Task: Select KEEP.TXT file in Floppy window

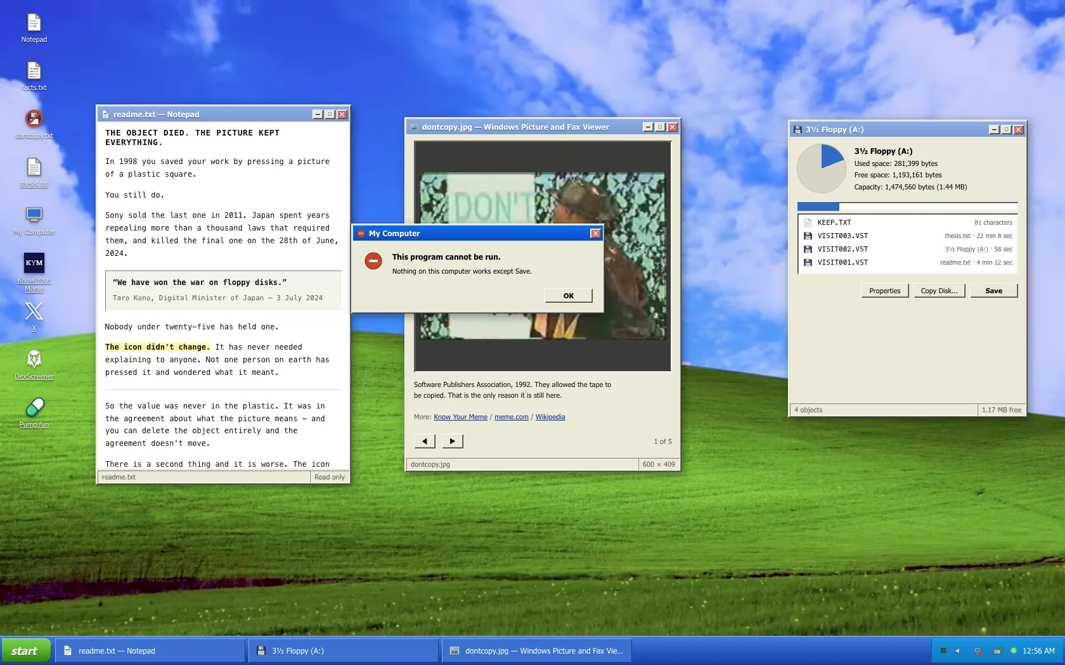Action: [908, 222]
